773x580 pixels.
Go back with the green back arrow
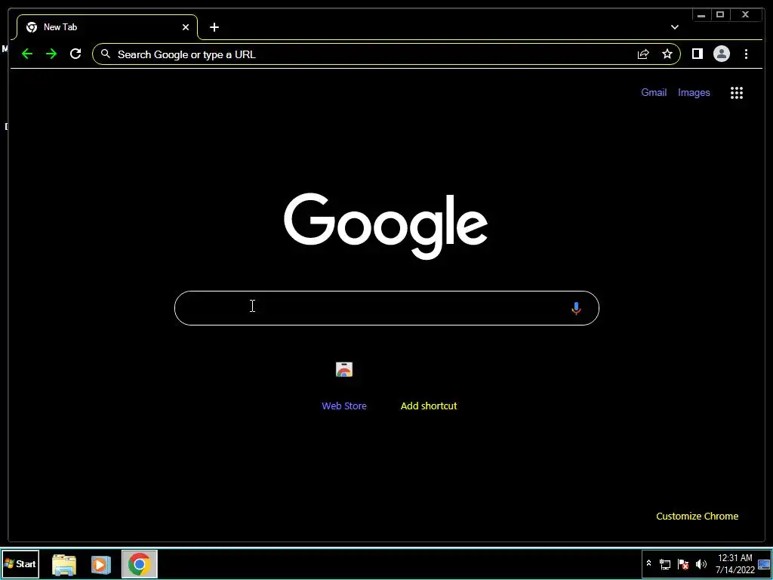pyautogui.click(x=27, y=54)
